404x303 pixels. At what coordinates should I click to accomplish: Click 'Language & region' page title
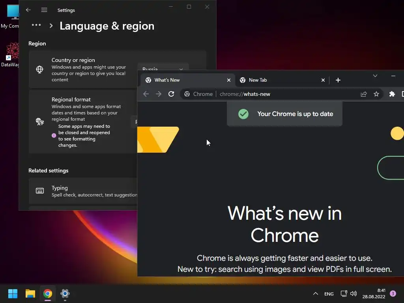(107, 26)
